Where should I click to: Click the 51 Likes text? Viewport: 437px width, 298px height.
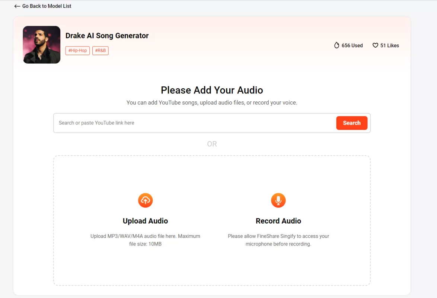tap(390, 45)
